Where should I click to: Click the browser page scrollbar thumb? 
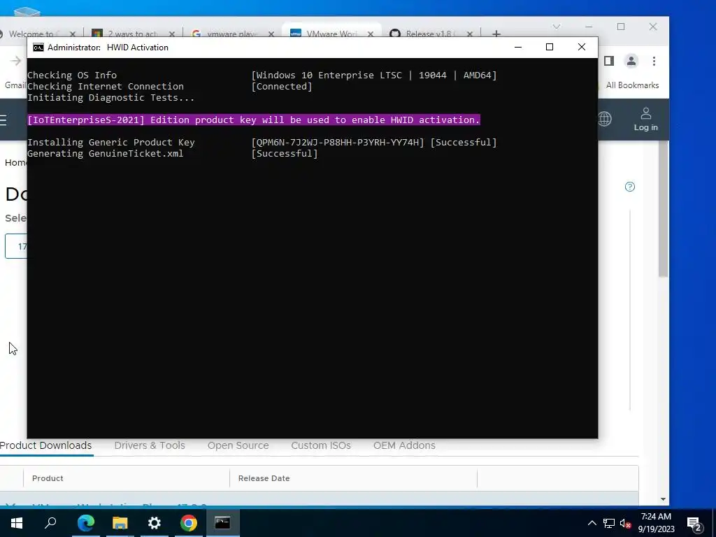pyautogui.click(x=664, y=208)
